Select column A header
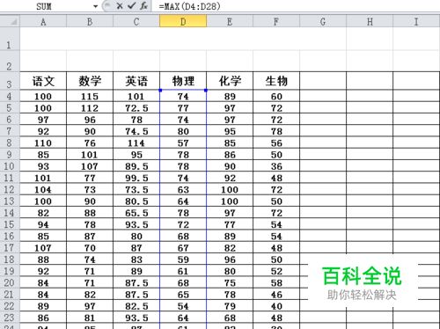 point(43,21)
